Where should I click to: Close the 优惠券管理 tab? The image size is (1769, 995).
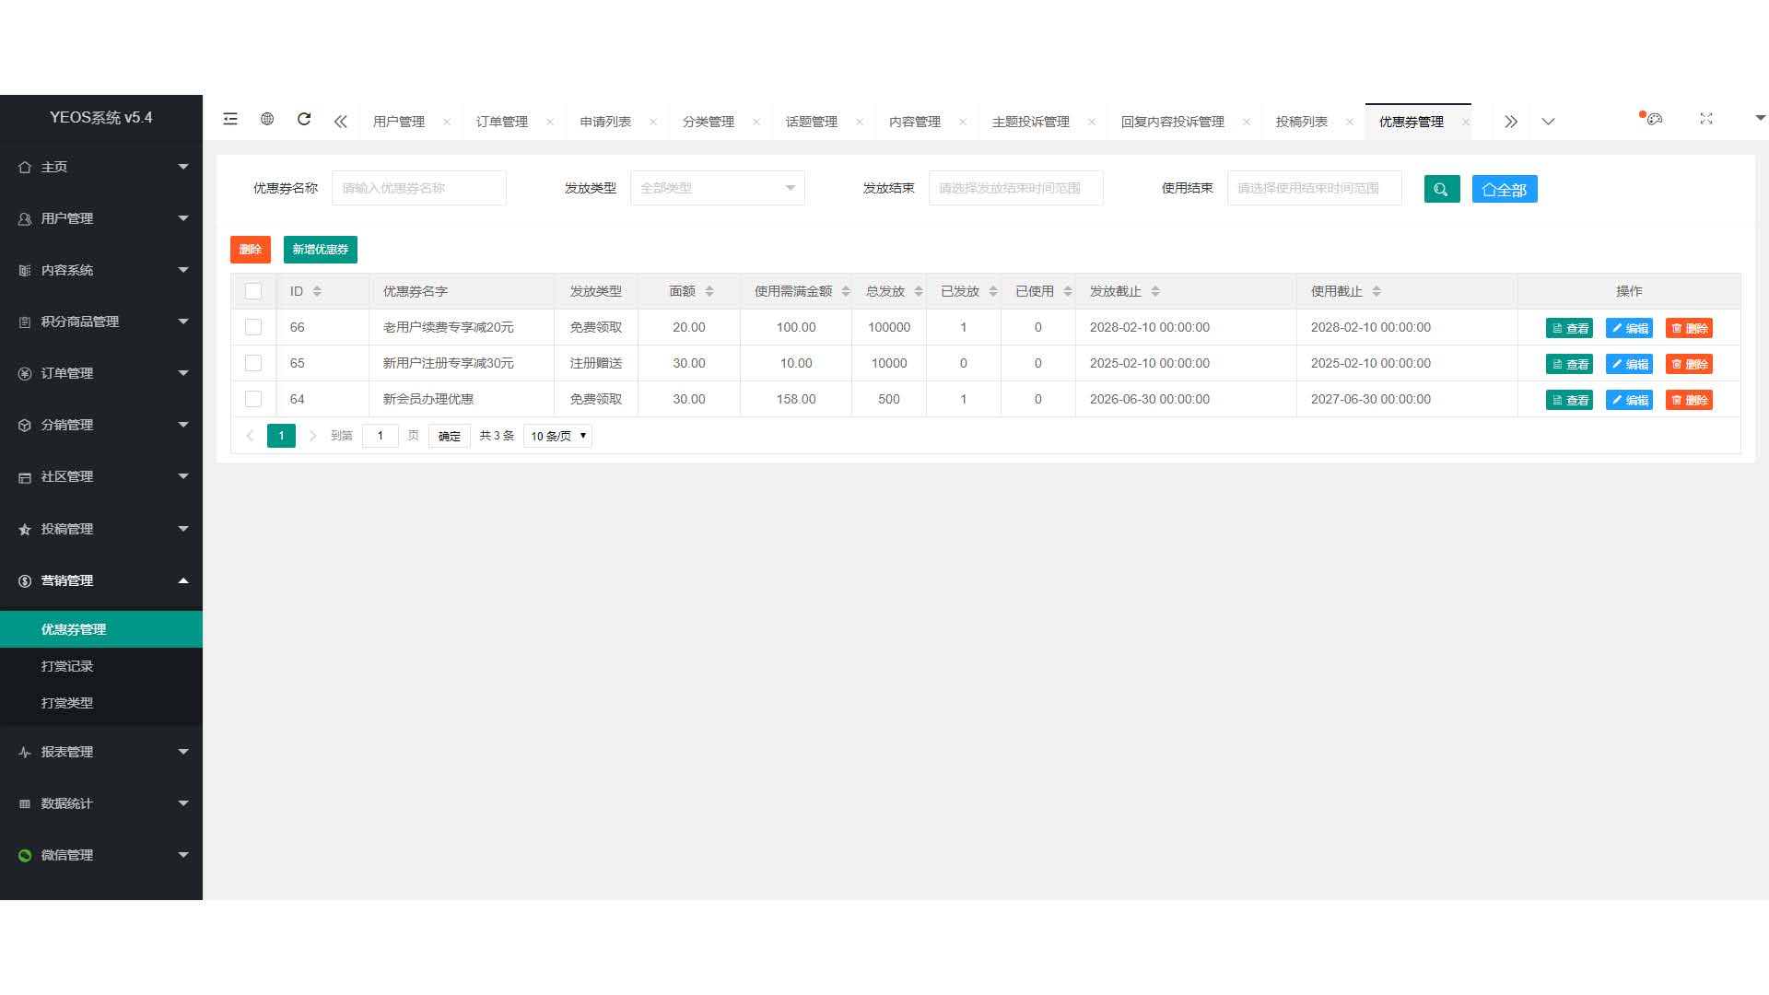tap(1466, 122)
